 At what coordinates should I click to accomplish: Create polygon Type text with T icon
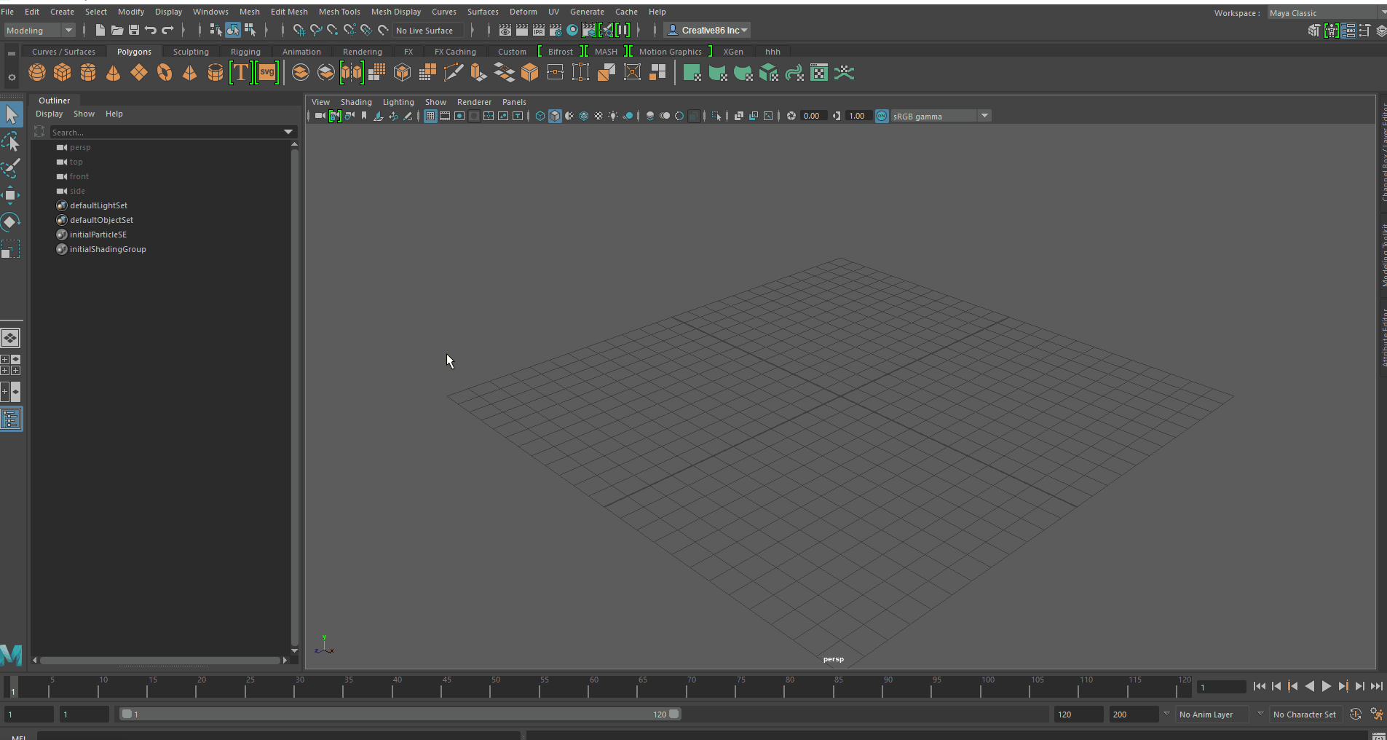click(240, 72)
